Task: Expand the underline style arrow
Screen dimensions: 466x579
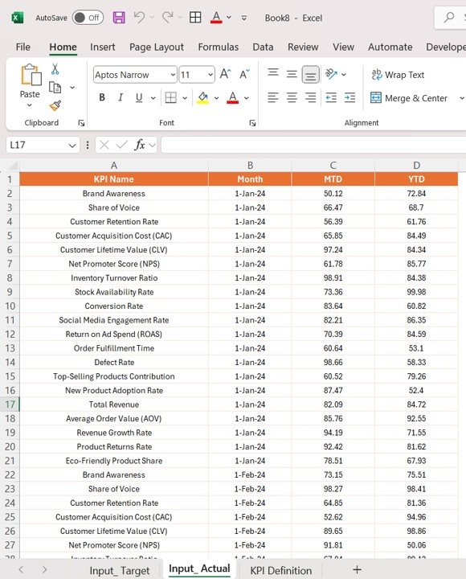Action: [x=153, y=98]
